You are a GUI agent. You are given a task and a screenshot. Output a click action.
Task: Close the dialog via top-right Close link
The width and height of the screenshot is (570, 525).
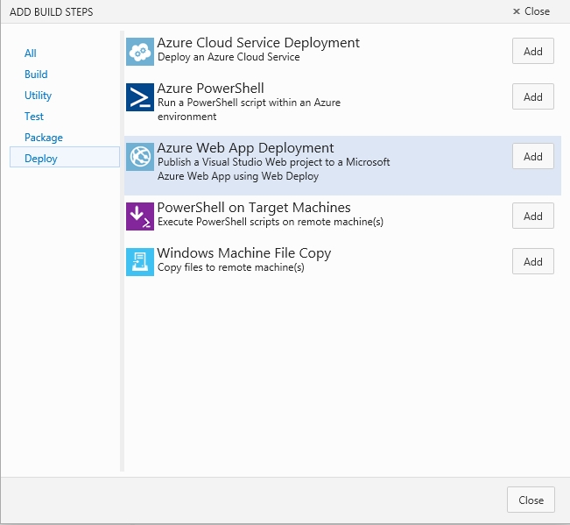(537, 11)
